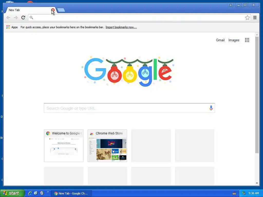
Task: Click the vertical scrollbar thumb
Action: click(257, 95)
